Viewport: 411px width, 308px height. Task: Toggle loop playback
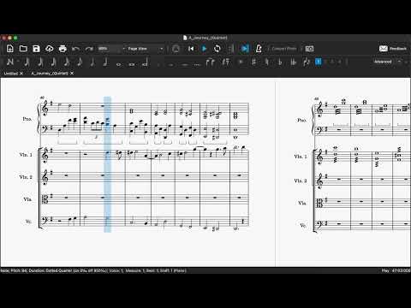[x=217, y=49]
